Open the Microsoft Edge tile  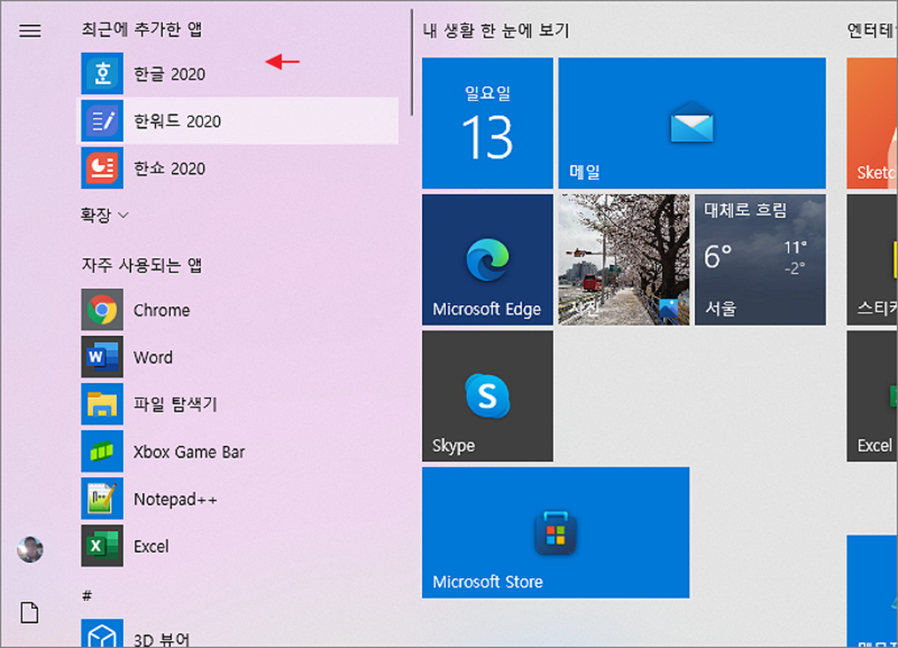(x=487, y=259)
